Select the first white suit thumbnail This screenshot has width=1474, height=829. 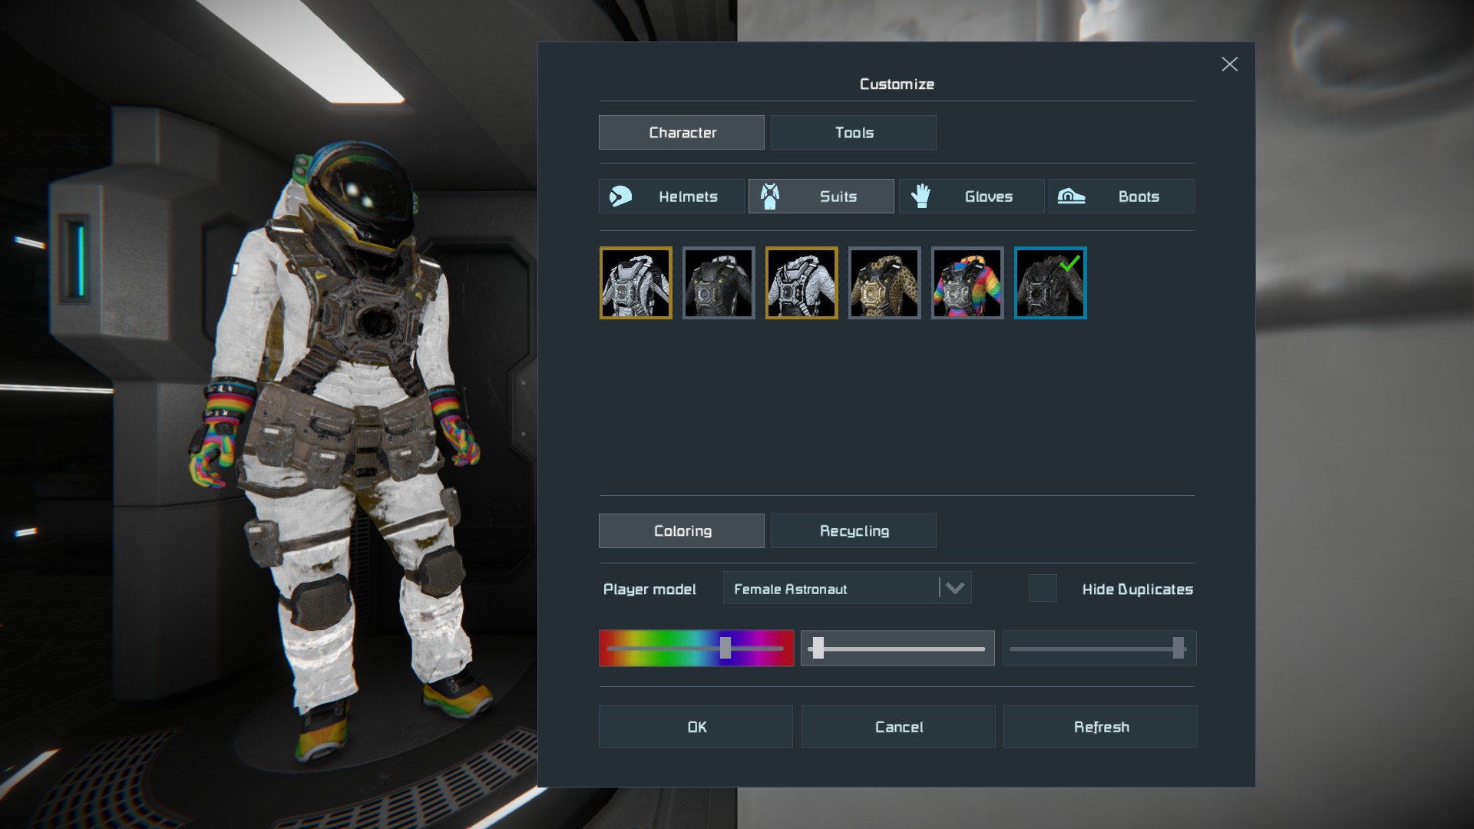point(636,282)
